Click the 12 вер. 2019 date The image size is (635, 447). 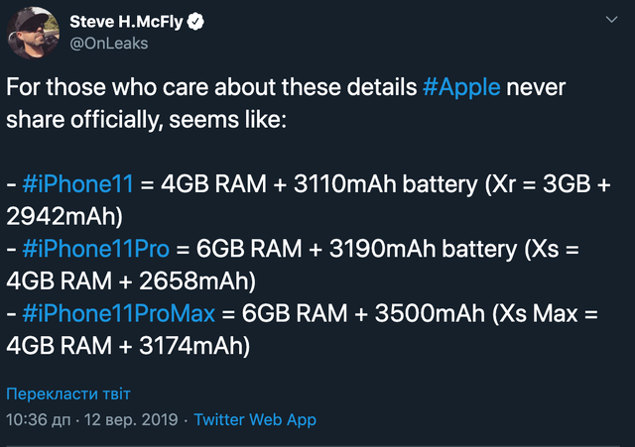(132, 420)
